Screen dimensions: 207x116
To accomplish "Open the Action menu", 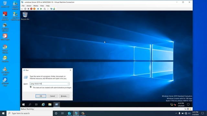I will 29,6.
